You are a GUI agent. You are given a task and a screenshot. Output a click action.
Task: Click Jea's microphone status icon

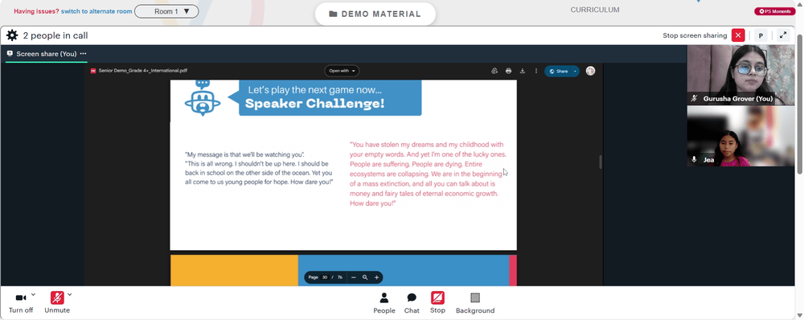tap(694, 159)
